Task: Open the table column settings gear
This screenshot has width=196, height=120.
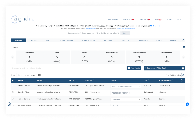Action: click(x=182, y=80)
